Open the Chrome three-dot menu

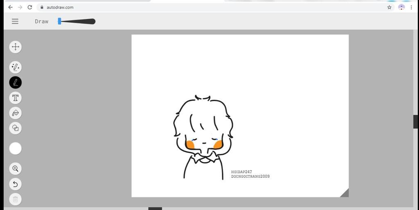[411, 7]
